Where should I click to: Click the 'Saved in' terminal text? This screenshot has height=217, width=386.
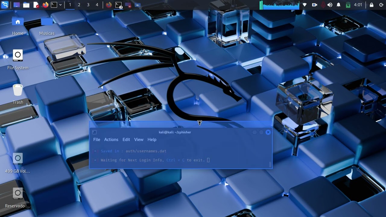[110, 151]
